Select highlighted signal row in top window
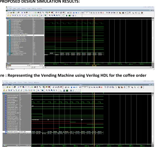This screenshot has width=156, height=147. pos(25,35)
